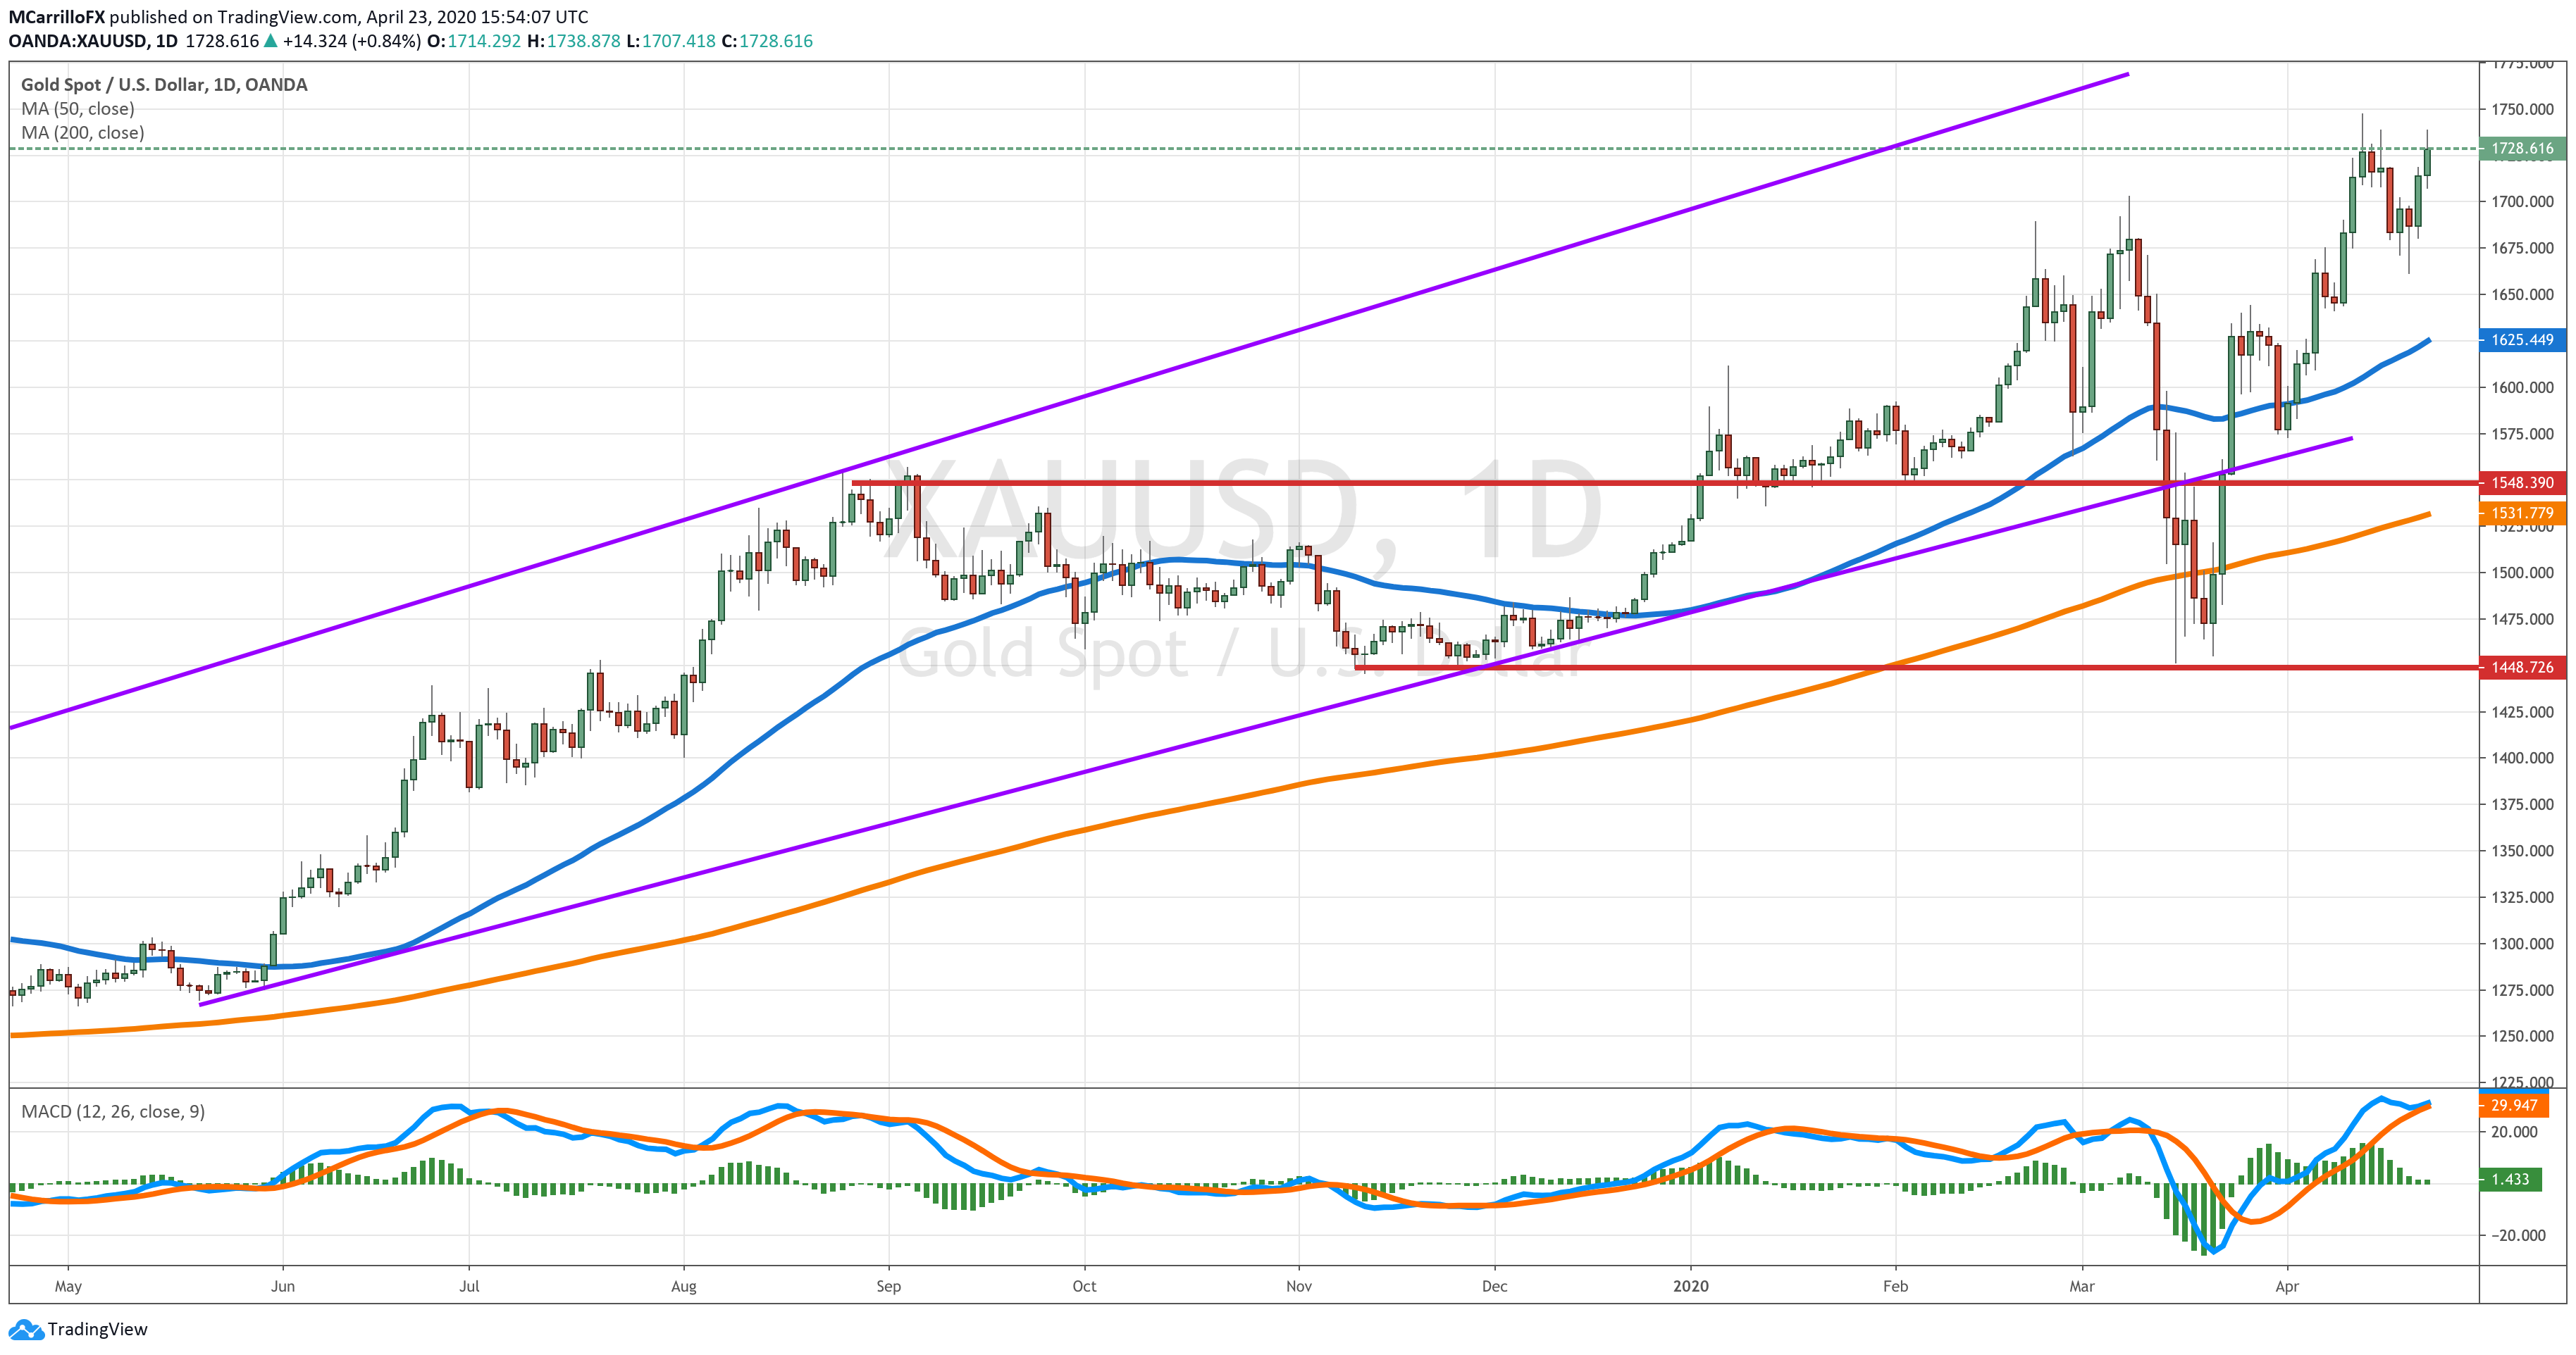2576x1355 pixels.
Task: Open the TradingView brand text link
Action: 97,1329
